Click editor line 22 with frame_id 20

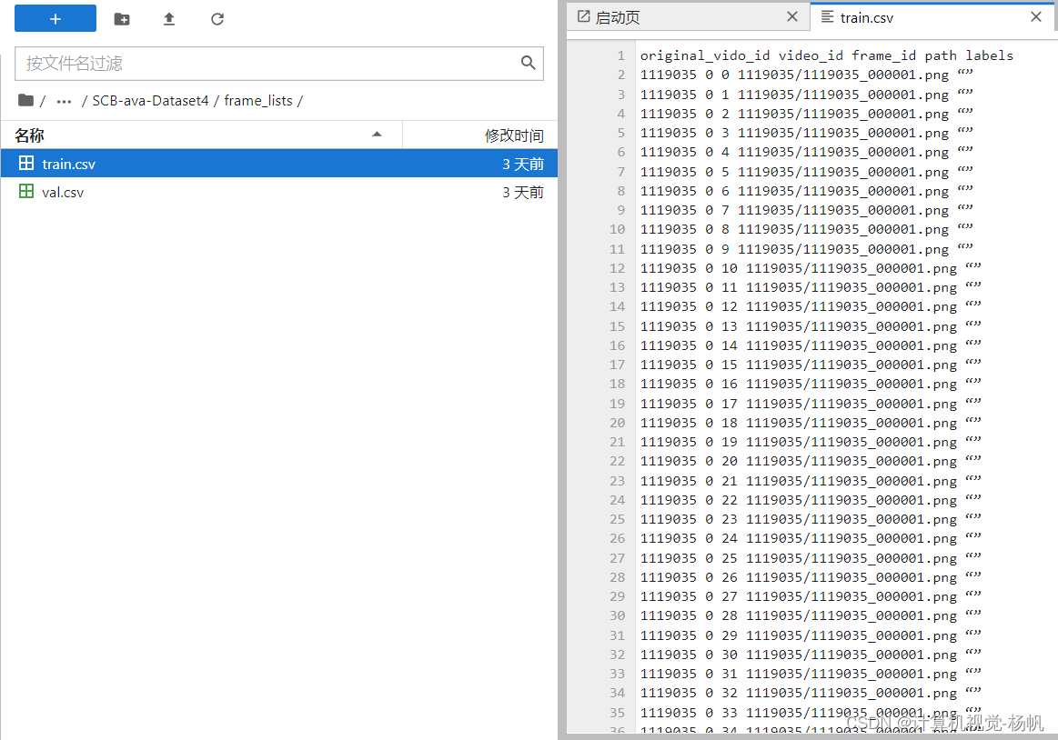pyautogui.click(x=811, y=462)
